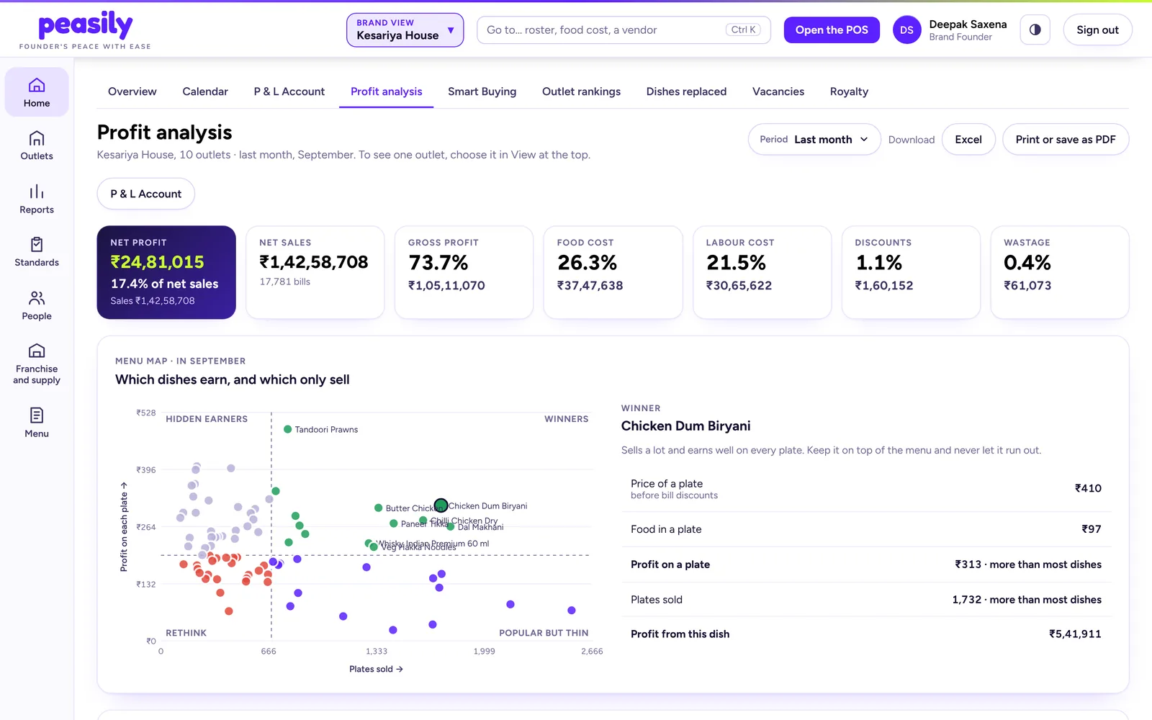The width and height of the screenshot is (1152, 720).
Task: Select the Labour Cost summary card
Action: 762,272
